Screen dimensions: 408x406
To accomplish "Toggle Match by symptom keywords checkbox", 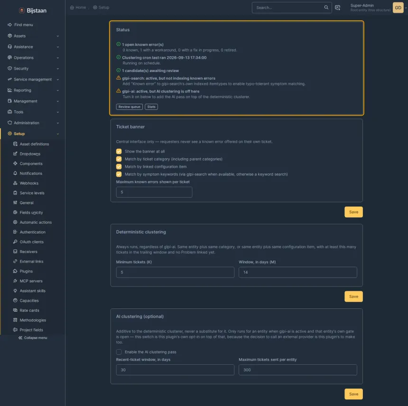I will coord(119,174).
